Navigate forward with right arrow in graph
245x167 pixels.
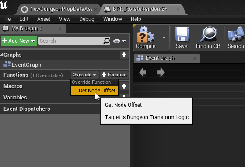(161, 72)
